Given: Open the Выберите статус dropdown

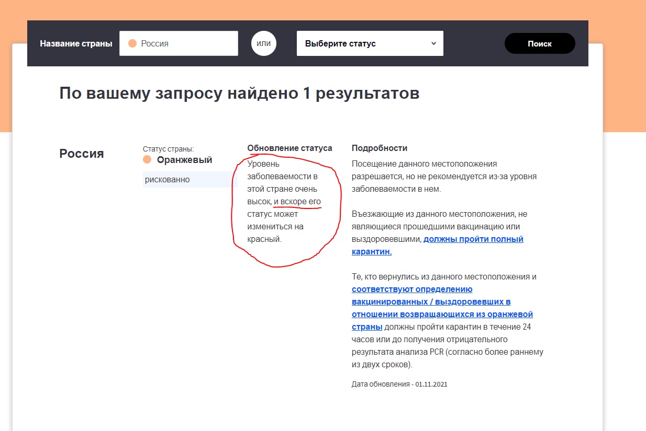Looking at the screenshot, I should (370, 43).
